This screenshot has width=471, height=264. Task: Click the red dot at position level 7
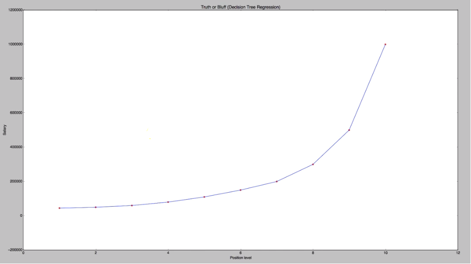click(x=277, y=181)
